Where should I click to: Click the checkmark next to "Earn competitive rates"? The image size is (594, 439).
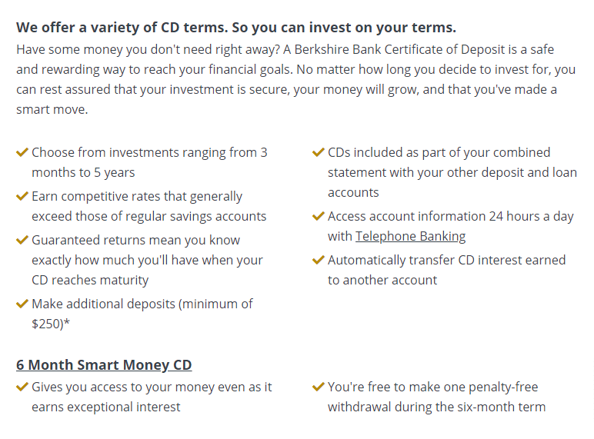tap(22, 196)
